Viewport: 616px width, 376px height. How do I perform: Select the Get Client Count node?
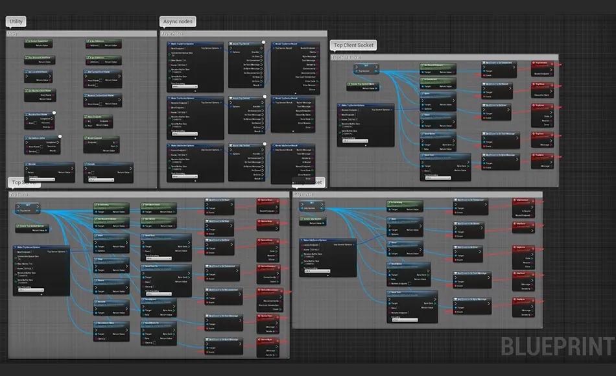click(158, 208)
